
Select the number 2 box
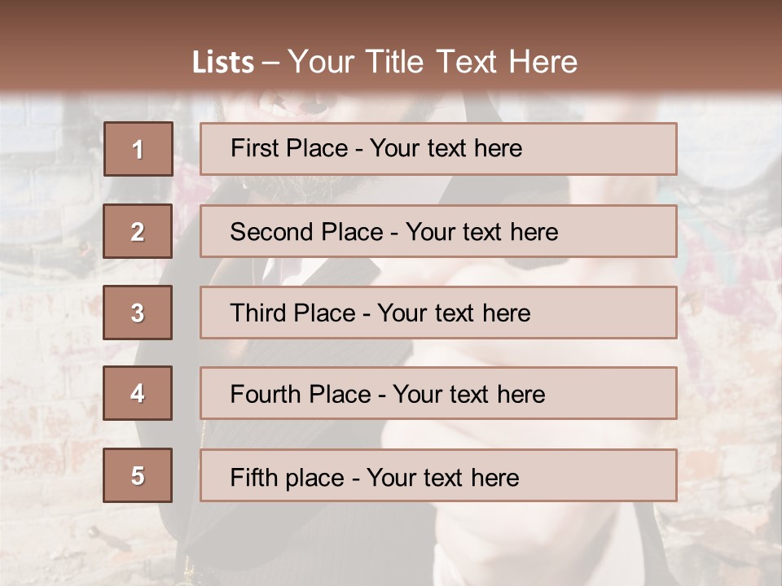tap(138, 231)
